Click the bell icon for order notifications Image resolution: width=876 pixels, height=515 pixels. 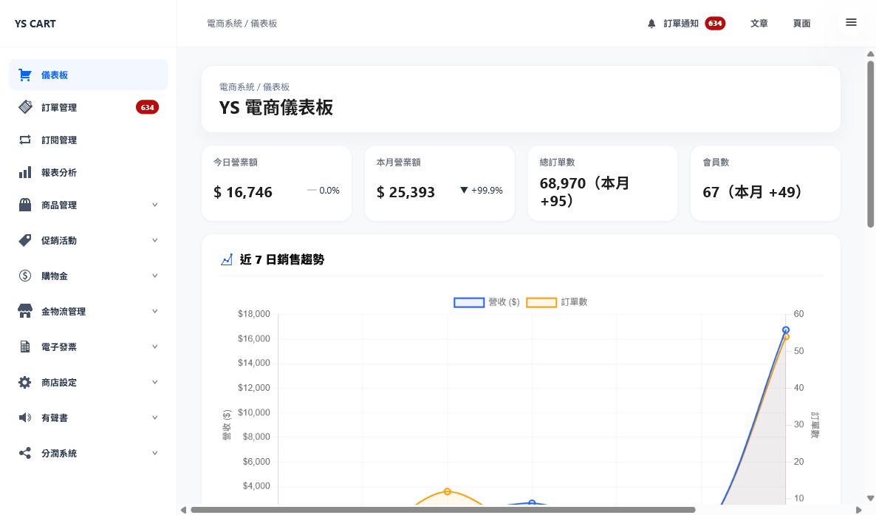pos(651,24)
